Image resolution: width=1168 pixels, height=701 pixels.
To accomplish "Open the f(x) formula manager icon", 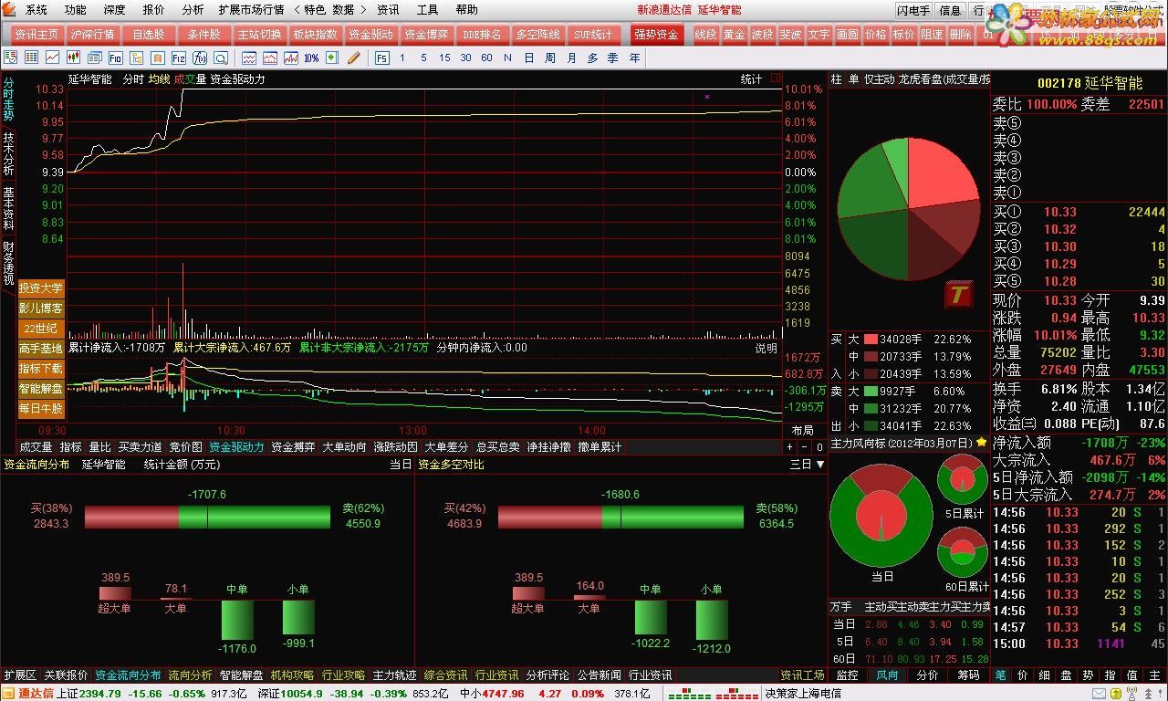I will point(200,58).
